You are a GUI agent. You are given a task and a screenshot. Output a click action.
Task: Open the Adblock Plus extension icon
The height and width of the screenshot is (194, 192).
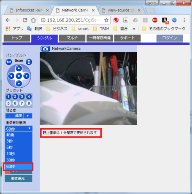click(155, 20)
